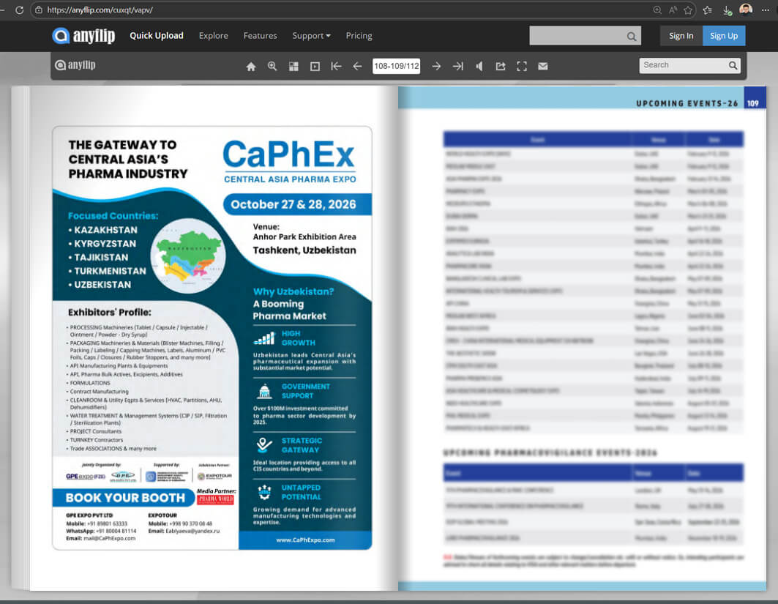Toggle fullscreen mode
The height and width of the screenshot is (604, 778).
coord(522,66)
